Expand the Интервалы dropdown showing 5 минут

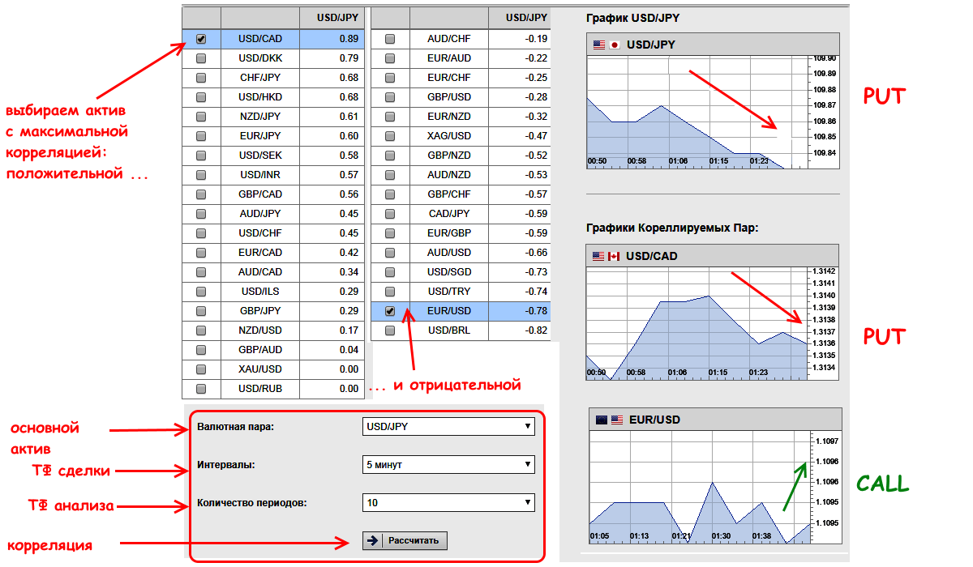click(448, 464)
